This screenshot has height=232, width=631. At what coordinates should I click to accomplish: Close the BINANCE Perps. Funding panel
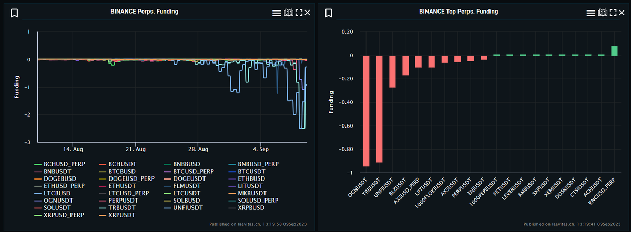tap(308, 13)
